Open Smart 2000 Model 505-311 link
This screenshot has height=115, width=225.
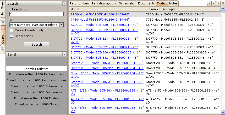pyautogui.click(x=107, y=68)
